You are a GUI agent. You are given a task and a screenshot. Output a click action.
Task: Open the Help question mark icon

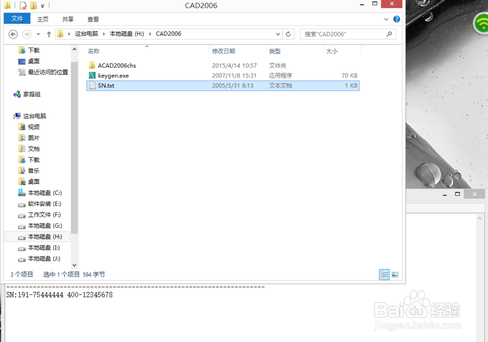click(396, 20)
